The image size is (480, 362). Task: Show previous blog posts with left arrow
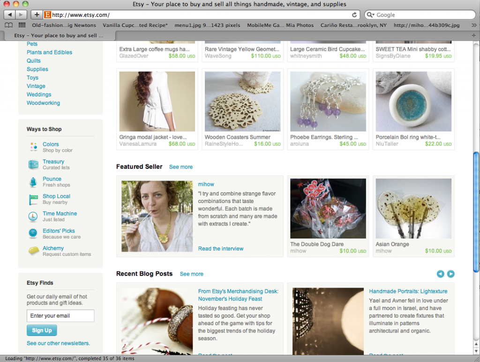click(440, 274)
